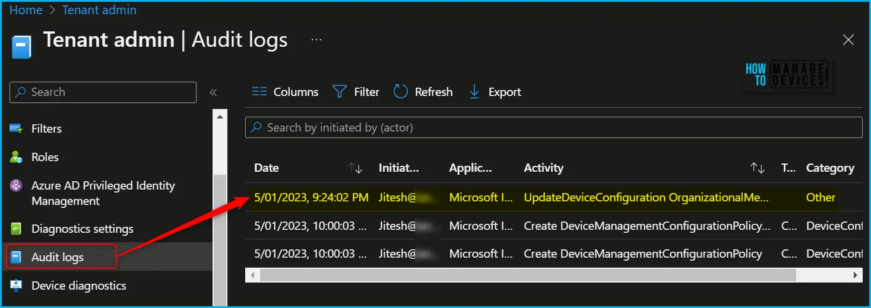Click the sidebar scroll up arrow

tap(220, 117)
